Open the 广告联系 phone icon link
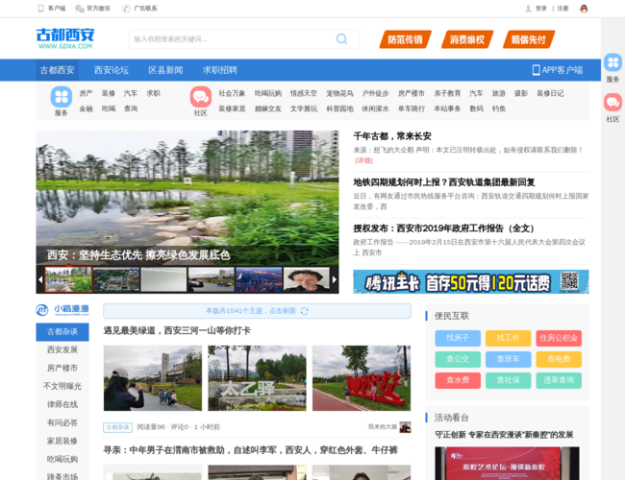The width and height of the screenshot is (625, 480). 126,9
